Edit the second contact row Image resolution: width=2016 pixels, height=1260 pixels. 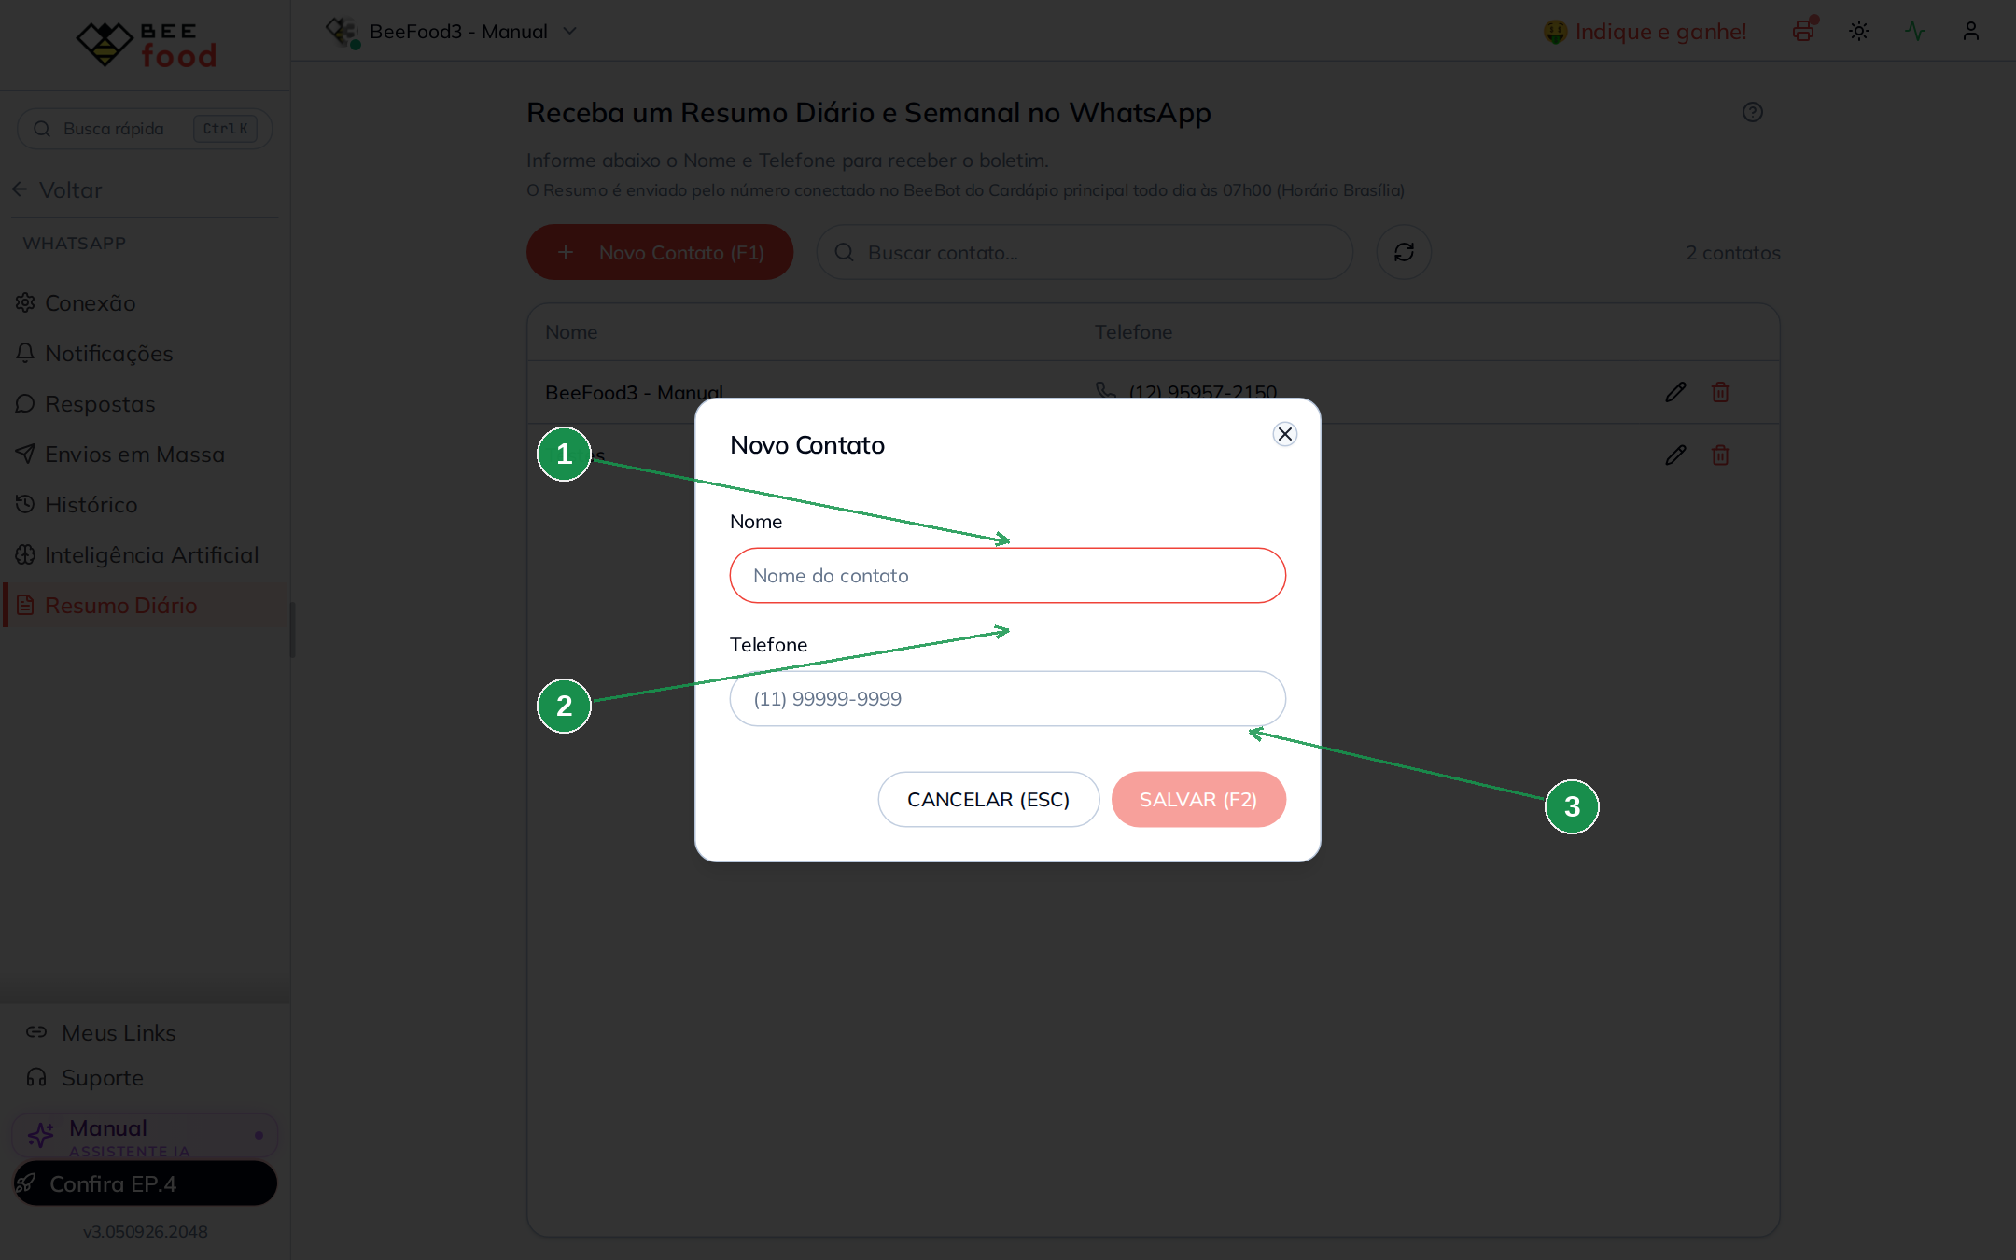tap(1675, 455)
